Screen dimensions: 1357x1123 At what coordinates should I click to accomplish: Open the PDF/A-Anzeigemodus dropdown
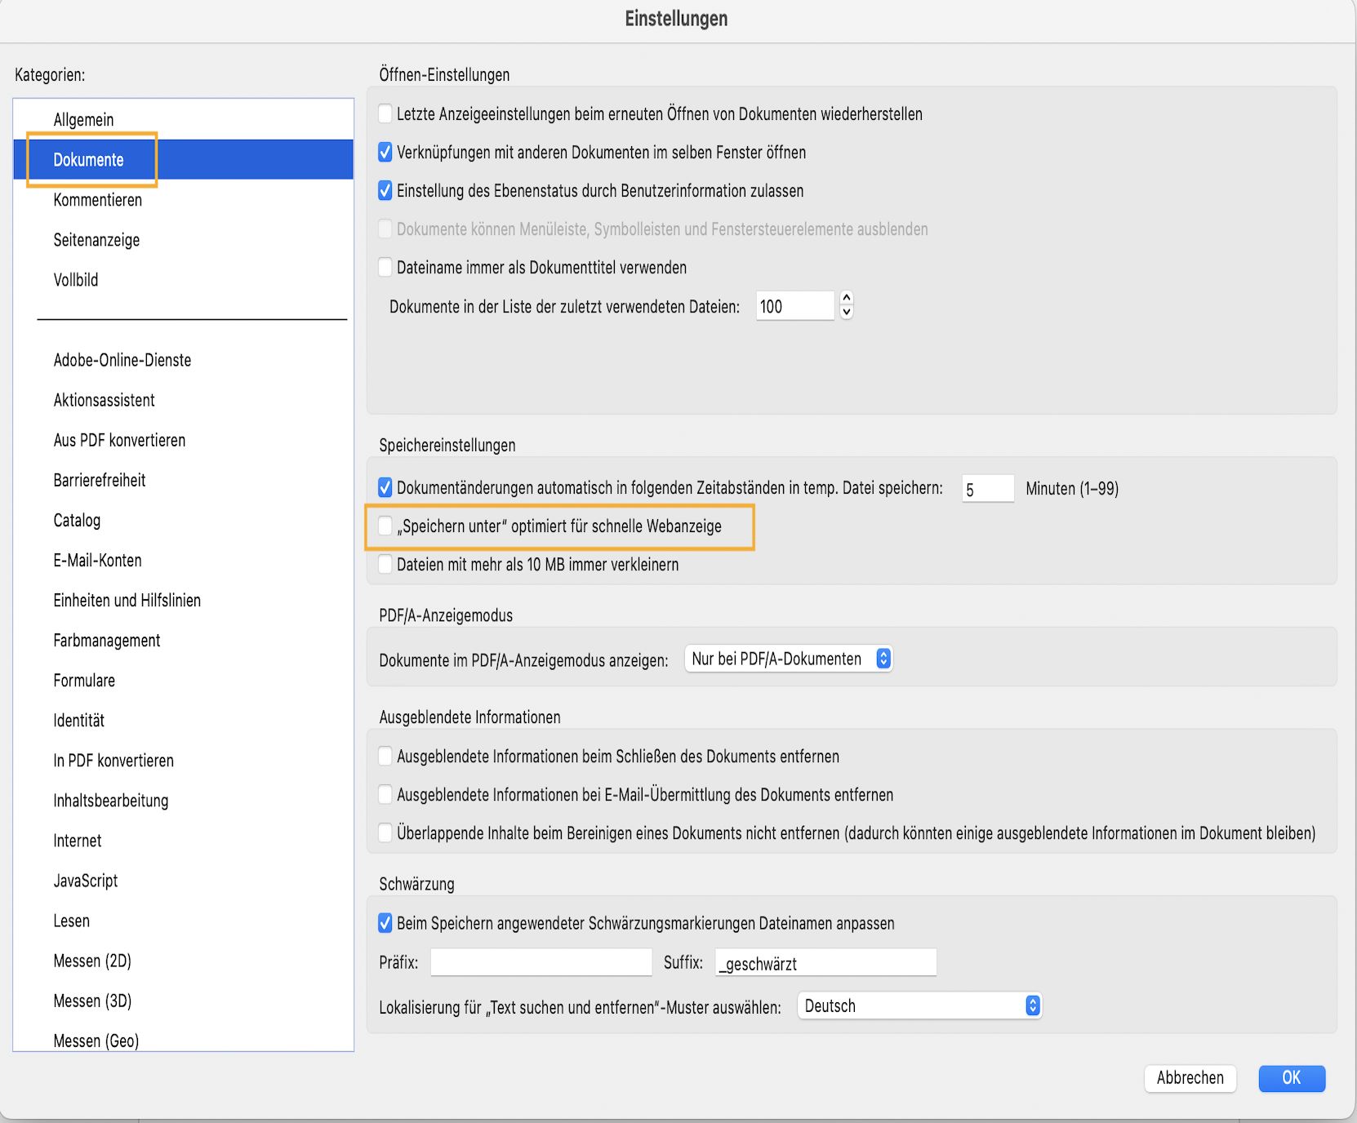(x=788, y=659)
